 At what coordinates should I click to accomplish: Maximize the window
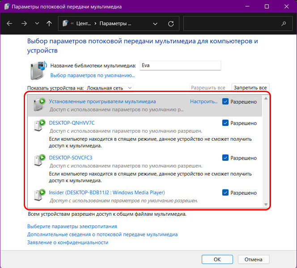[267, 7]
